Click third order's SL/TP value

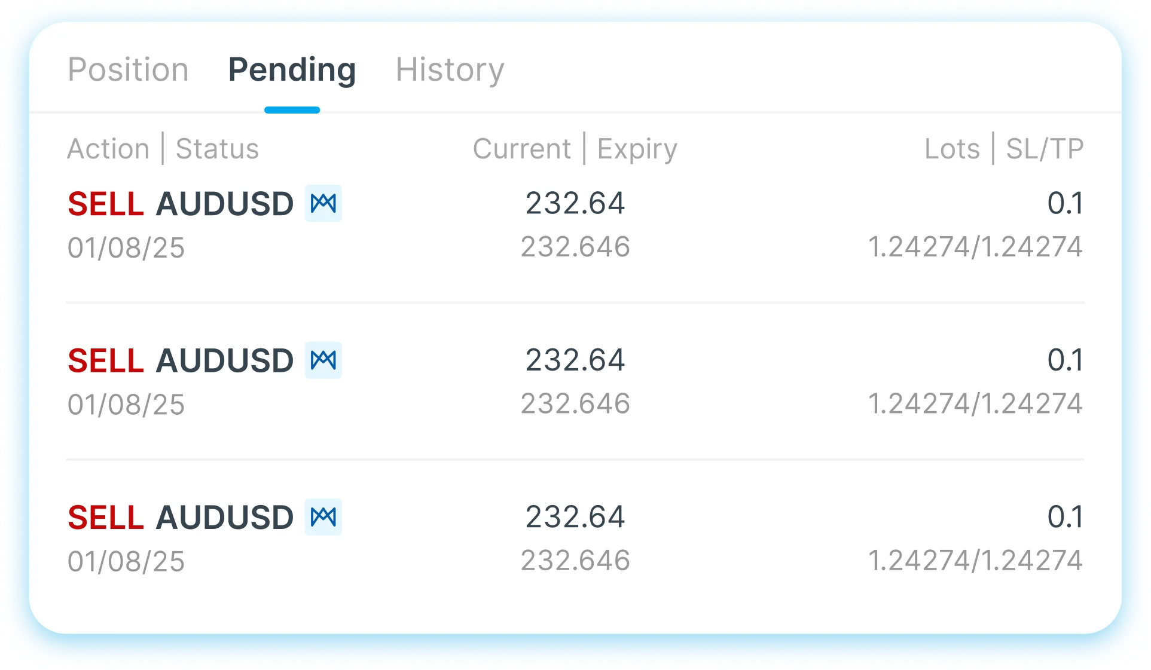(x=975, y=560)
